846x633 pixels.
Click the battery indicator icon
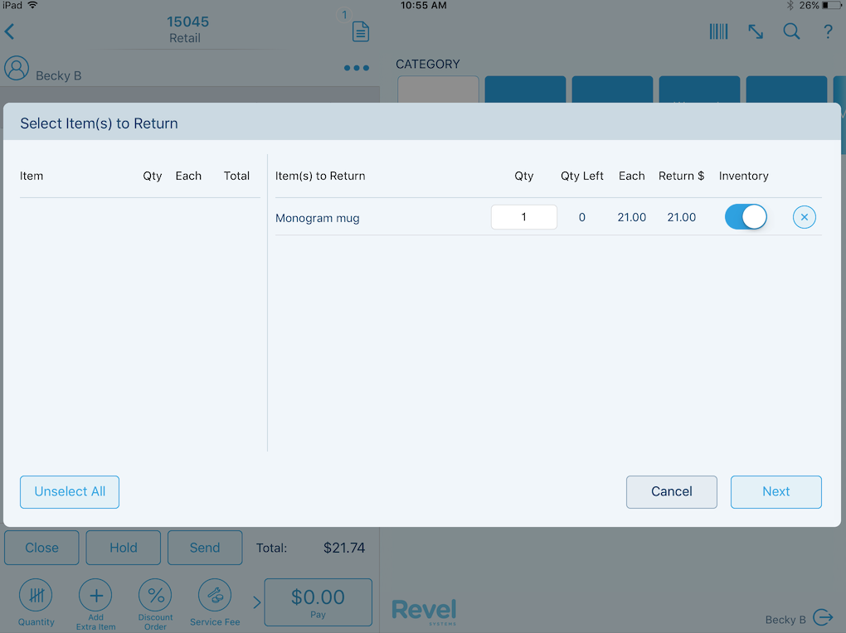832,6
